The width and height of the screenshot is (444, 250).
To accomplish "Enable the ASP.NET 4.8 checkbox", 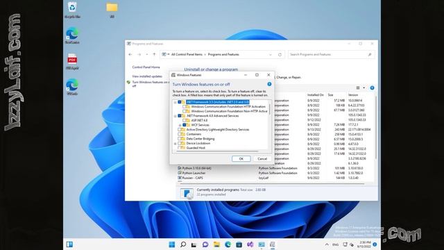I will (185, 120).
